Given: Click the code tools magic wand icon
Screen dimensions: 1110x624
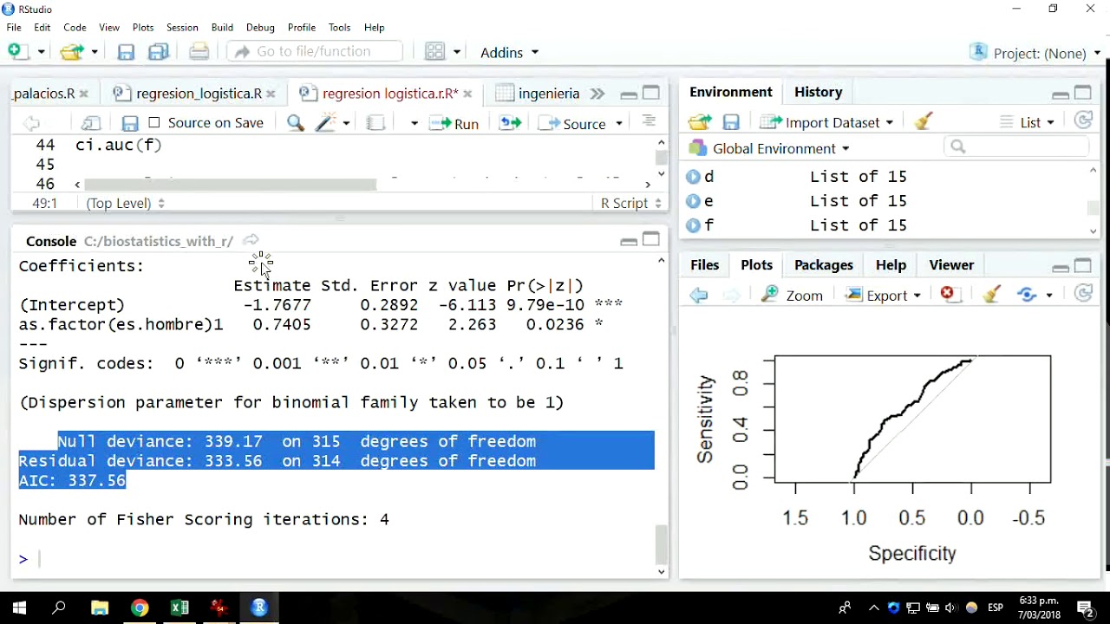Looking at the screenshot, I should [x=326, y=123].
